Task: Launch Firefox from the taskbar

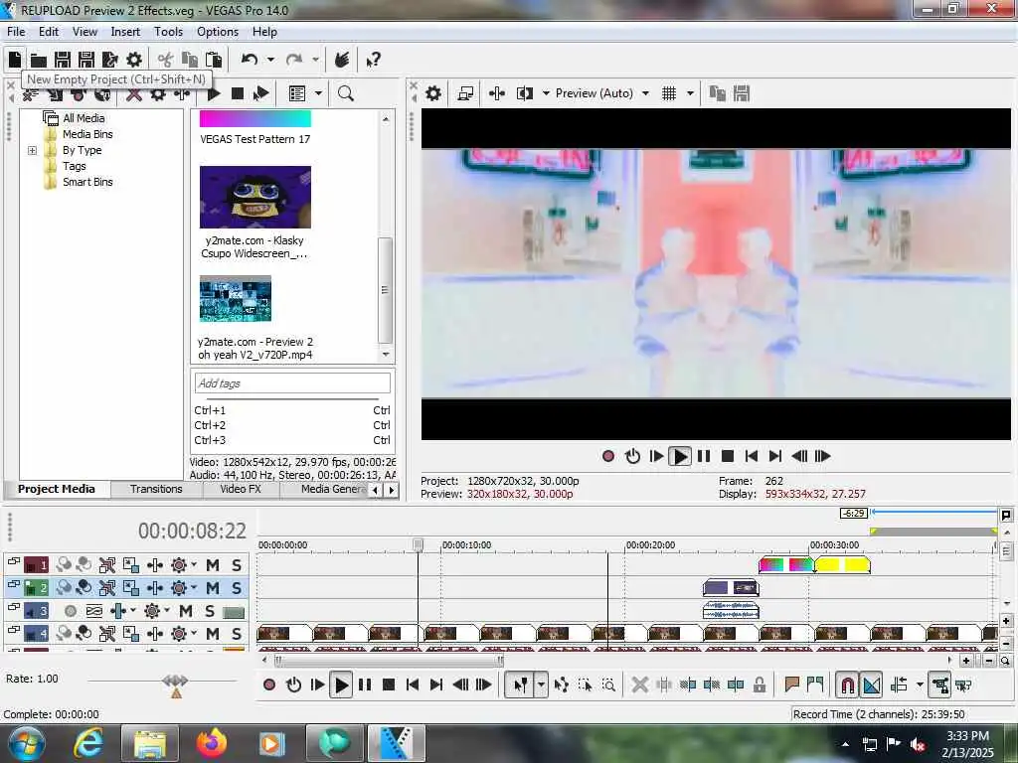Action: coord(212,743)
